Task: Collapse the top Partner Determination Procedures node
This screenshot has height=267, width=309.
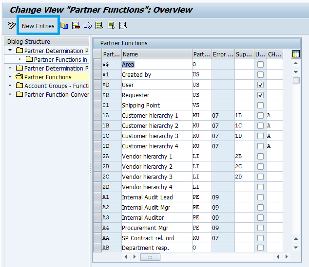Action: click(x=10, y=51)
